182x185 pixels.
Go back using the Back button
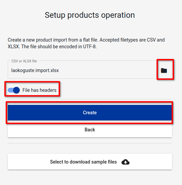point(90,130)
